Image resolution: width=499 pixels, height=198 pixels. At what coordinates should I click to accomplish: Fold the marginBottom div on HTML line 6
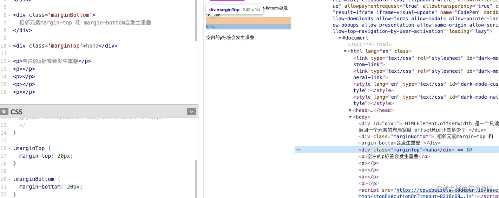(x=9, y=15)
